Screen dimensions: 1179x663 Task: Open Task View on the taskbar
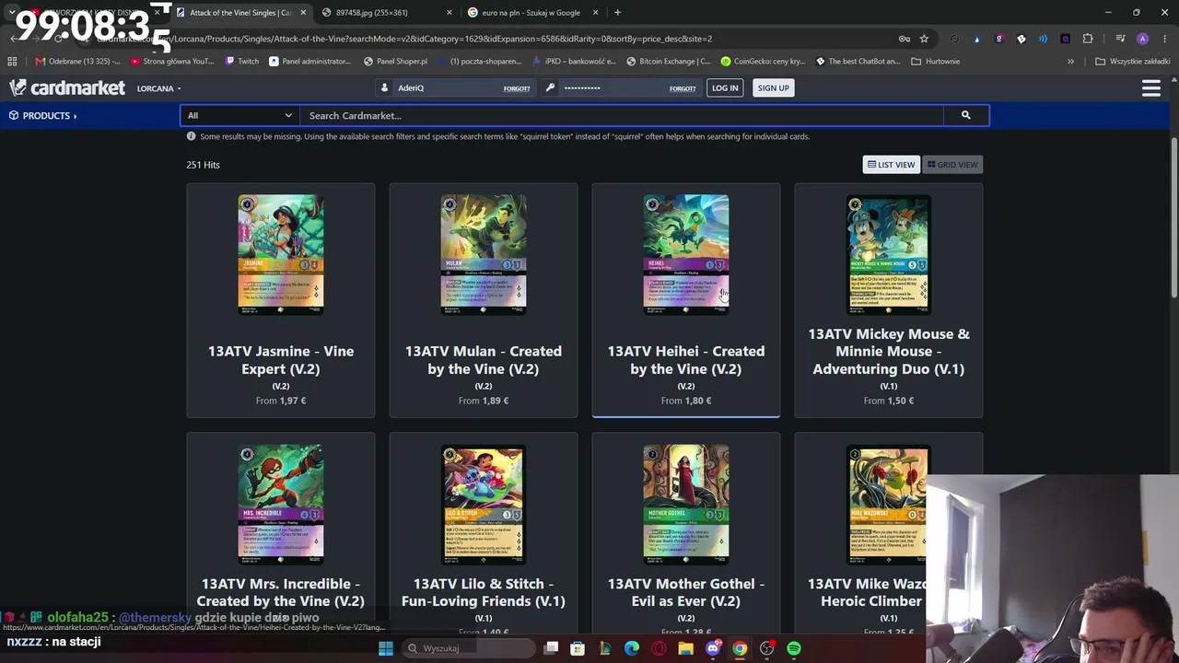pyautogui.click(x=551, y=648)
